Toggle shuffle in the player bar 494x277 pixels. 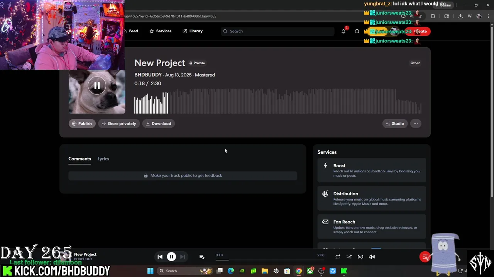click(349, 257)
